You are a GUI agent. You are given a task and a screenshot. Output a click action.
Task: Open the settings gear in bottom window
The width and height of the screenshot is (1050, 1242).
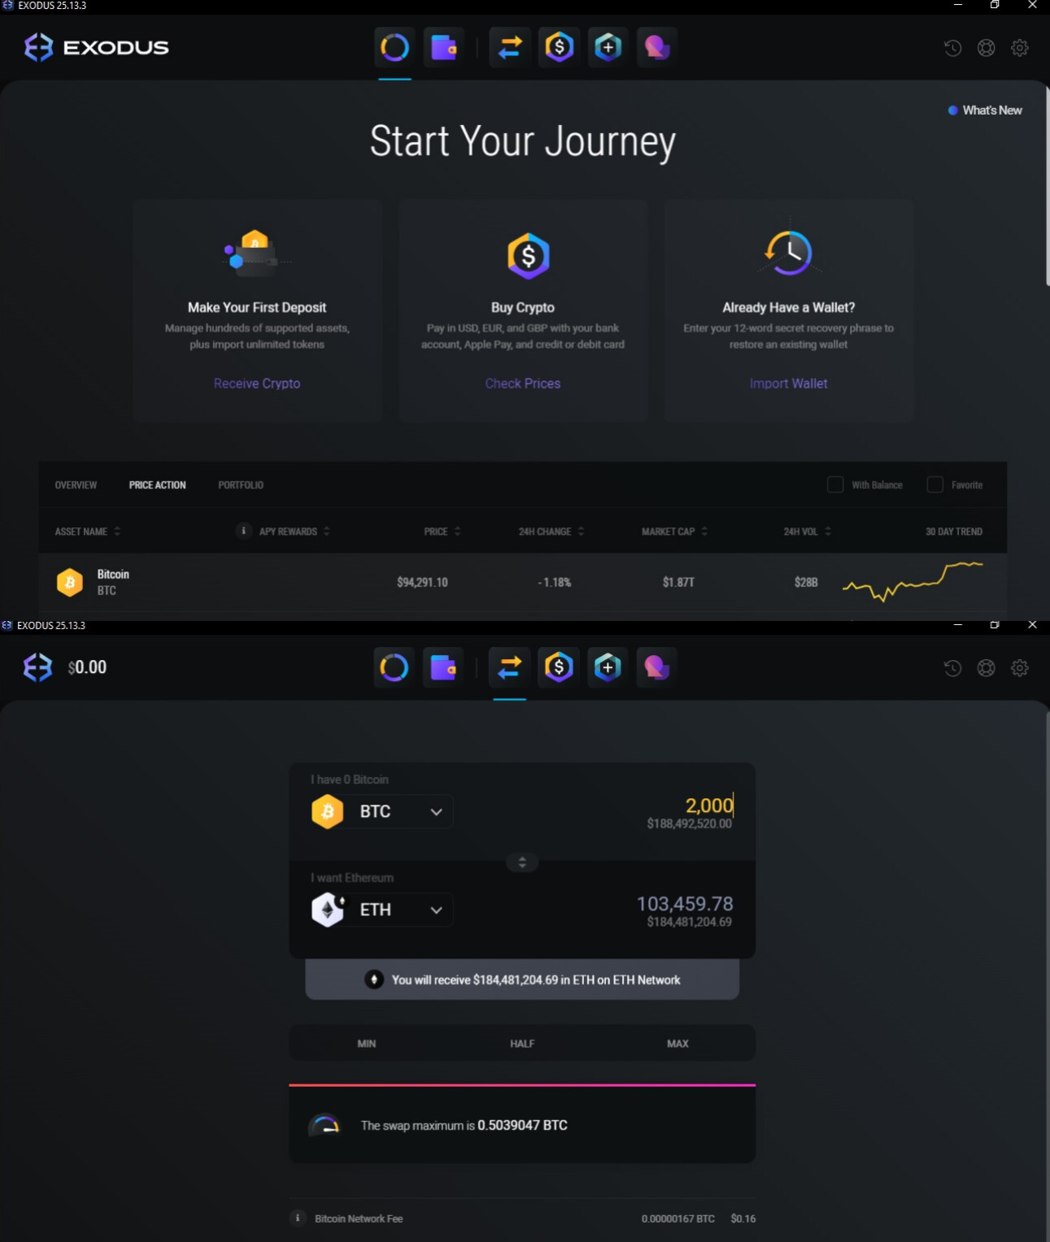[x=1019, y=668]
